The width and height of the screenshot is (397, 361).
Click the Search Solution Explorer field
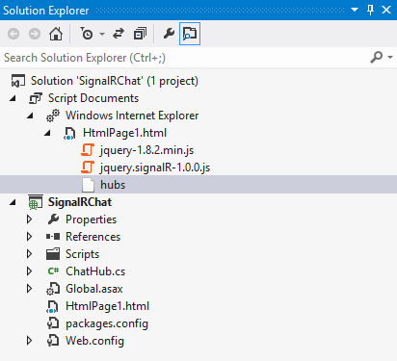click(x=183, y=58)
